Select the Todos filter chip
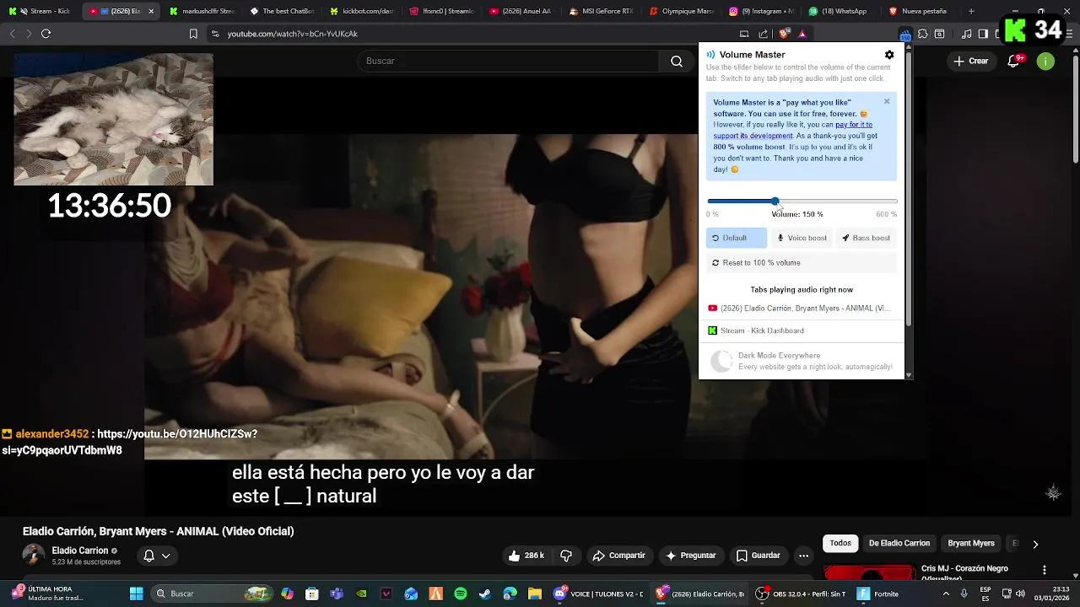 pos(840,544)
